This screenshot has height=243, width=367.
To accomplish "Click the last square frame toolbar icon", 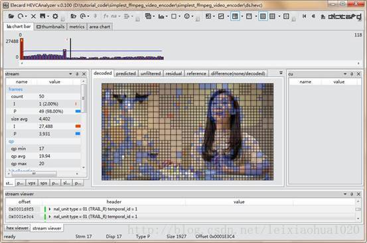I will pos(286,16).
